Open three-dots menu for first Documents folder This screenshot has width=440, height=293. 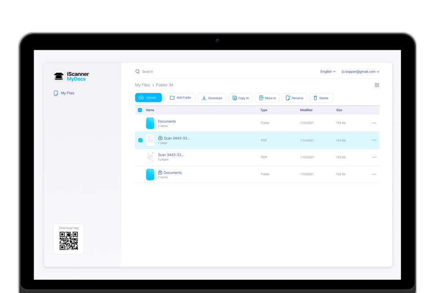374,123
